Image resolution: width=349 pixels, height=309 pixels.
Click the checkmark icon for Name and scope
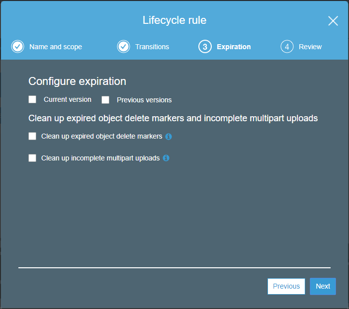click(x=17, y=47)
